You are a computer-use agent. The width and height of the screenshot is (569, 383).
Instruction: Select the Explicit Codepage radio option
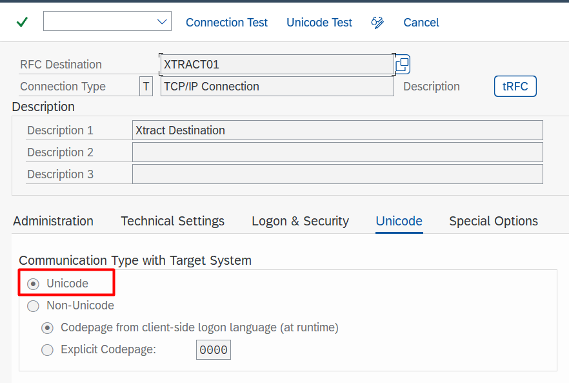click(48, 350)
